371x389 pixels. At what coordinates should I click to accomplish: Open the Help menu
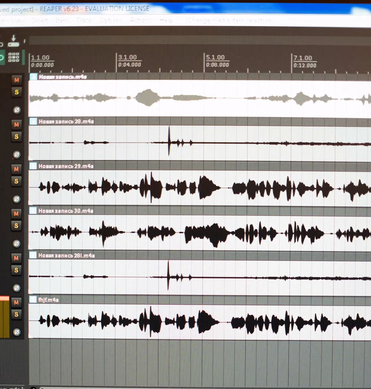click(166, 20)
